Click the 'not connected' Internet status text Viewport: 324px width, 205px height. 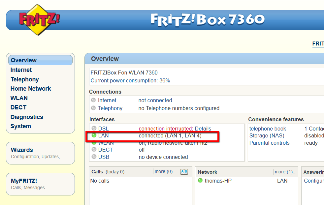click(155, 100)
